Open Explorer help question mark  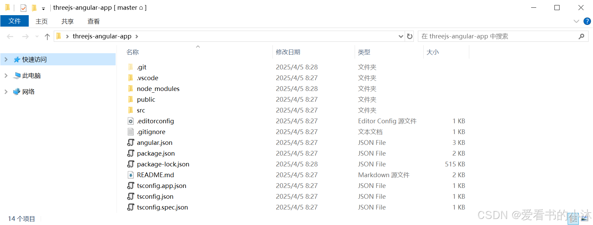pyautogui.click(x=587, y=21)
